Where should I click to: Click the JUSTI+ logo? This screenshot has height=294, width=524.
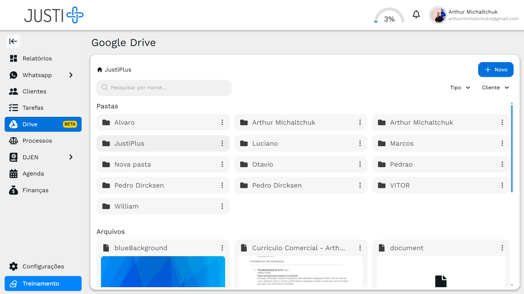54,15
